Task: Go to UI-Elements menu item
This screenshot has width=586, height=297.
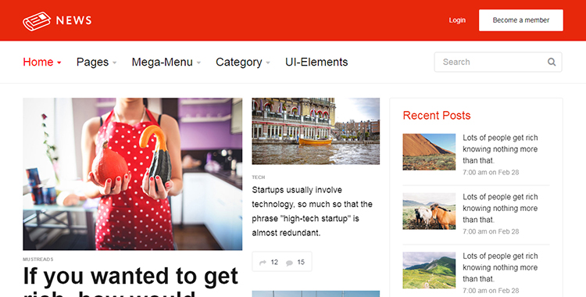Action: point(316,62)
